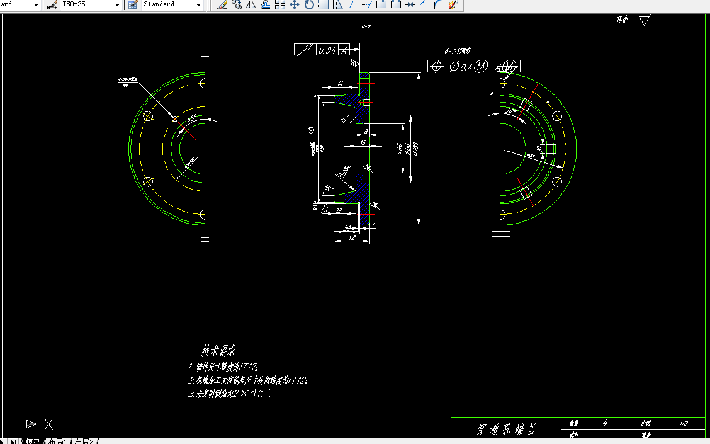The height and width of the screenshot is (444, 710).
Task: Select the Break tool
Action: tap(396, 4)
